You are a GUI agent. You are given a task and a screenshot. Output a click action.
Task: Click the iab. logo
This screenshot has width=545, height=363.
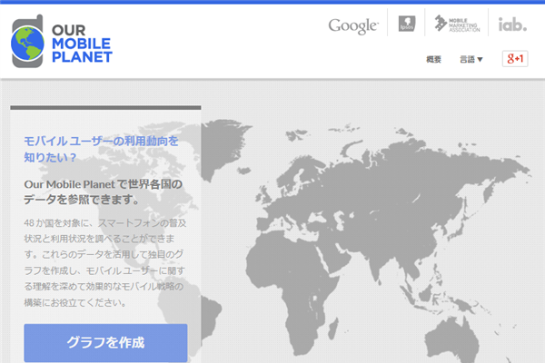click(512, 24)
